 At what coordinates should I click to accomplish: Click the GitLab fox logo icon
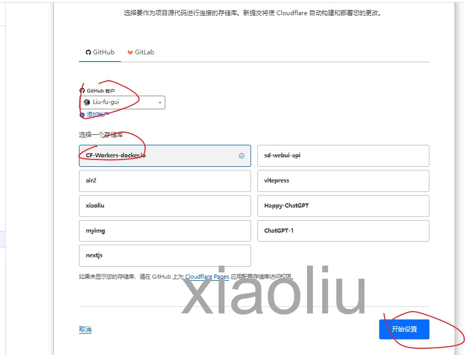[x=130, y=52]
